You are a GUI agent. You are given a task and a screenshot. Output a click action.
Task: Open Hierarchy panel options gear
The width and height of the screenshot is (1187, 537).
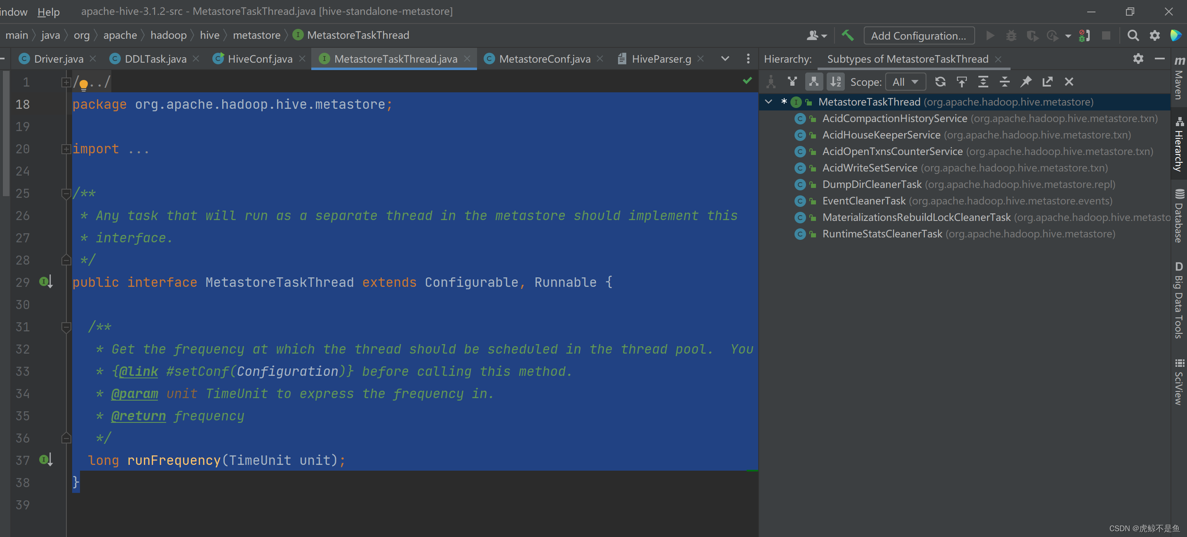point(1138,59)
